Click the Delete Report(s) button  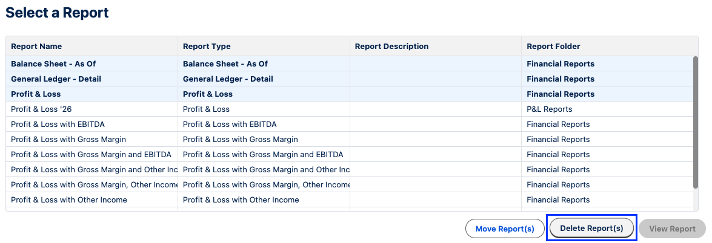[x=591, y=228]
